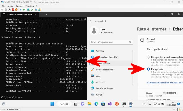Open Account in the Settings sidebar
The image size is (183, 111).
pos(111,82)
